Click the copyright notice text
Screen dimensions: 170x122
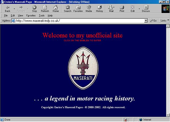83,107
